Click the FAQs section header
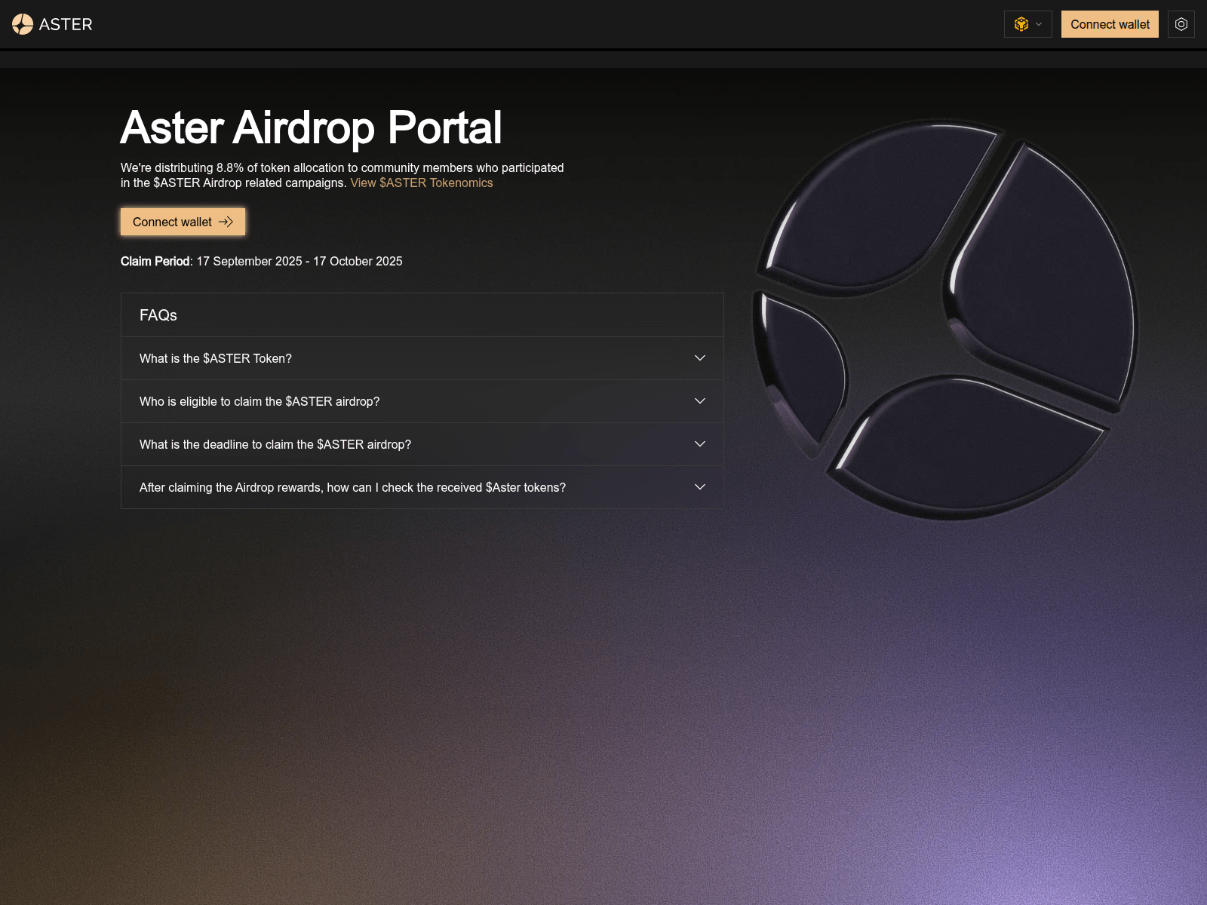1207x905 pixels. coord(158,315)
